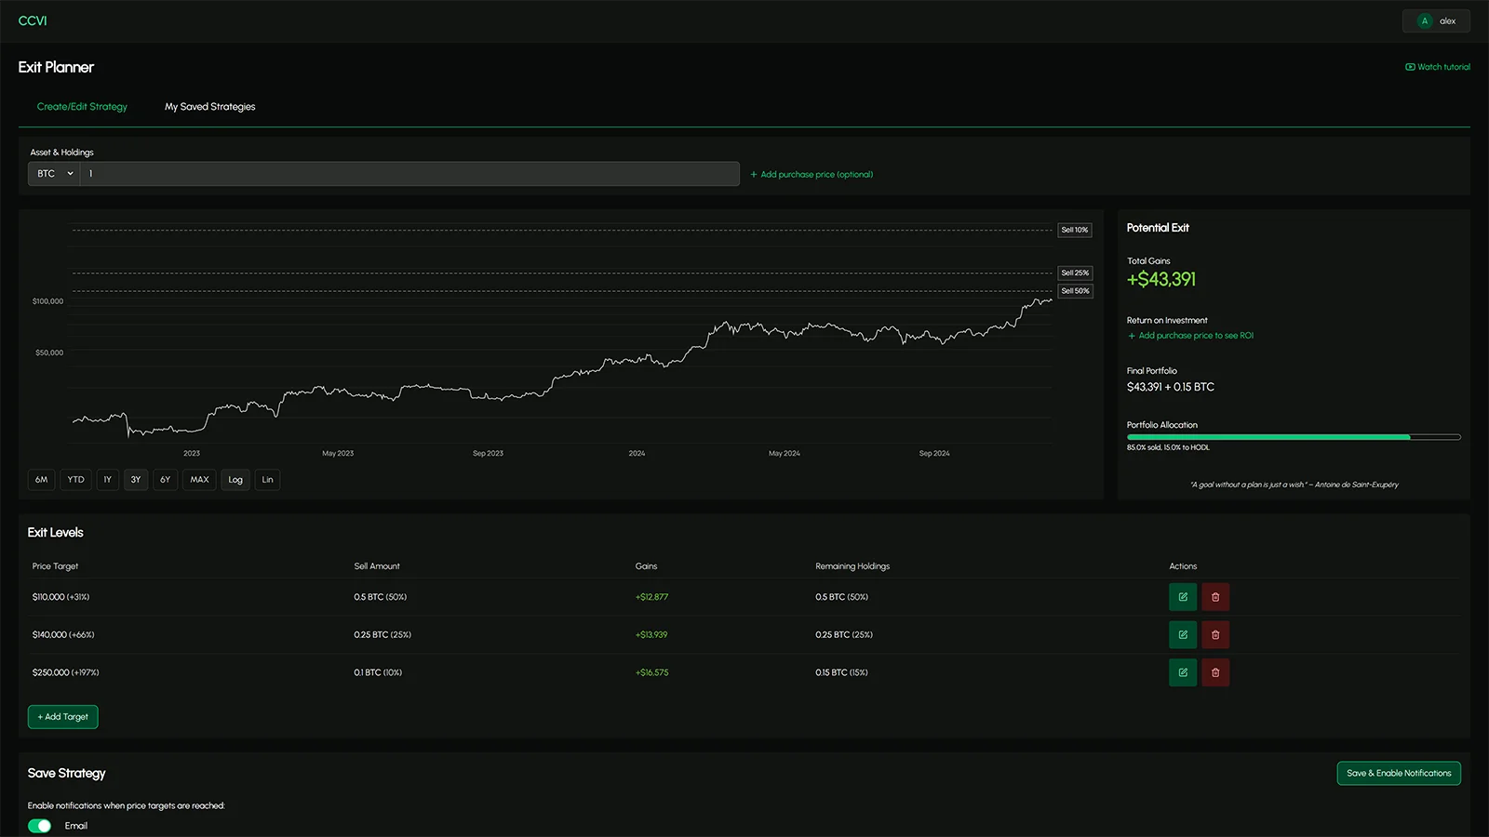Delete the $140,000 price target row
Screen dimensions: 1489x837
click(x=1215, y=635)
